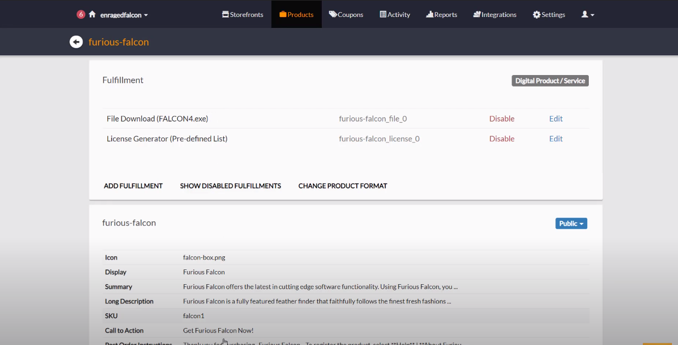Select License Generator (Pre-defined List) text
The width and height of the screenshot is (678, 345).
coord(167,139)
